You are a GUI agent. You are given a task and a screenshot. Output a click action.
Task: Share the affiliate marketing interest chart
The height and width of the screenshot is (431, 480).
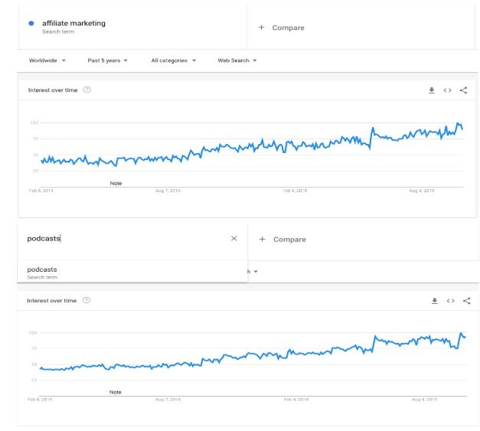tap(463, 90)
